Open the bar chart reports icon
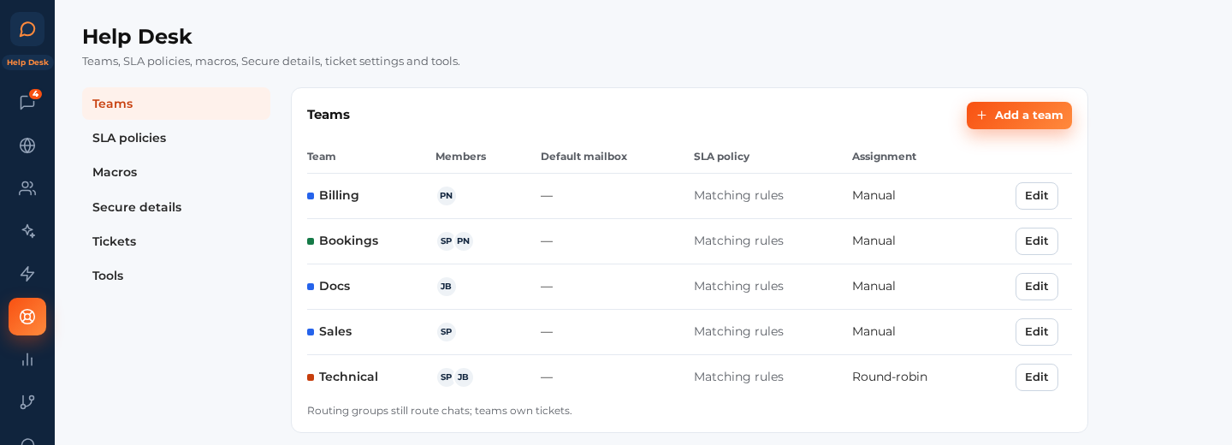This screenshot has height=445, width=1232. [27, 359]
